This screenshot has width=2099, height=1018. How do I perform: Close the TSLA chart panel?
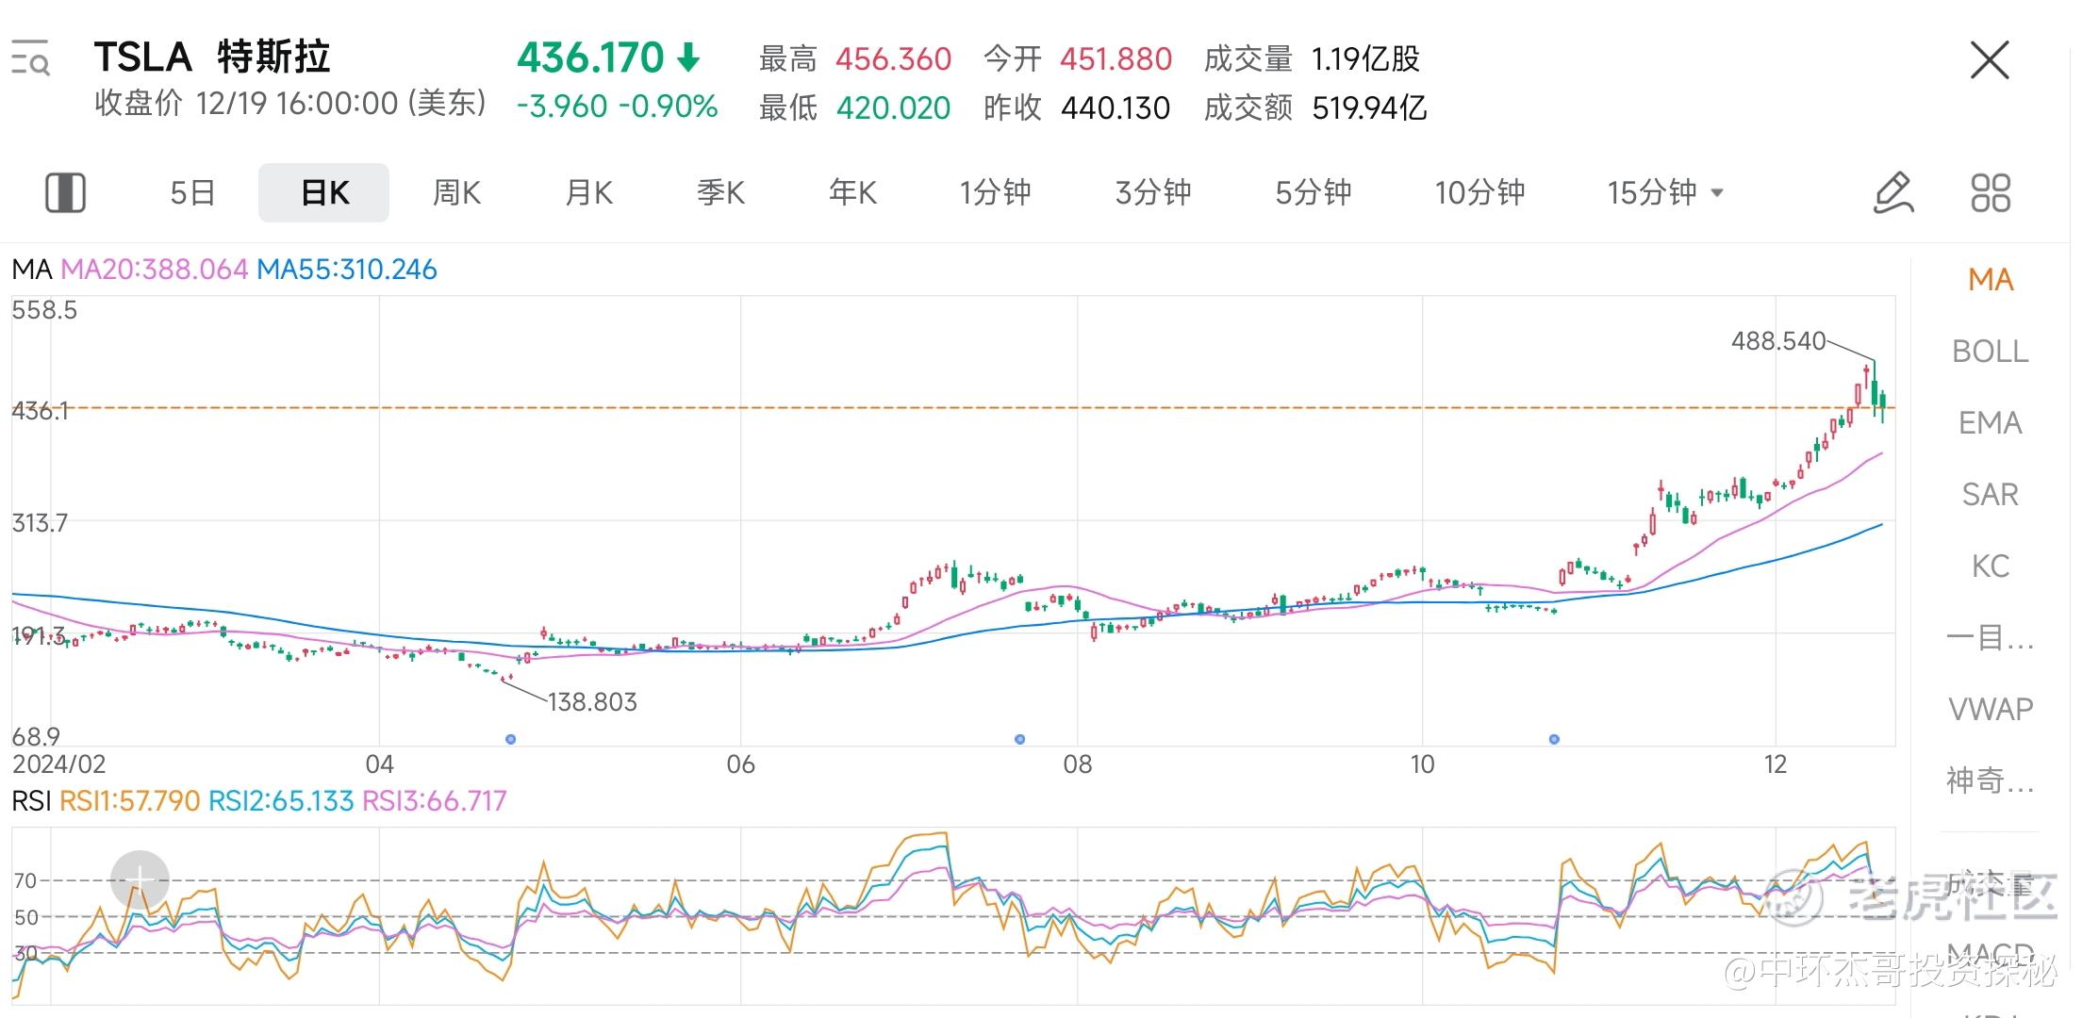click(1991, 60)
